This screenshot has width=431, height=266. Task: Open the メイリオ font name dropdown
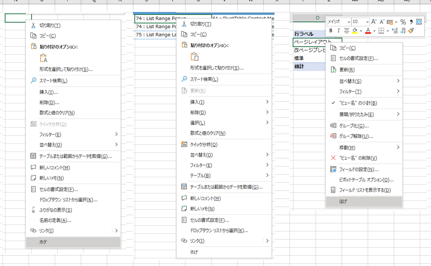point(348,22)
